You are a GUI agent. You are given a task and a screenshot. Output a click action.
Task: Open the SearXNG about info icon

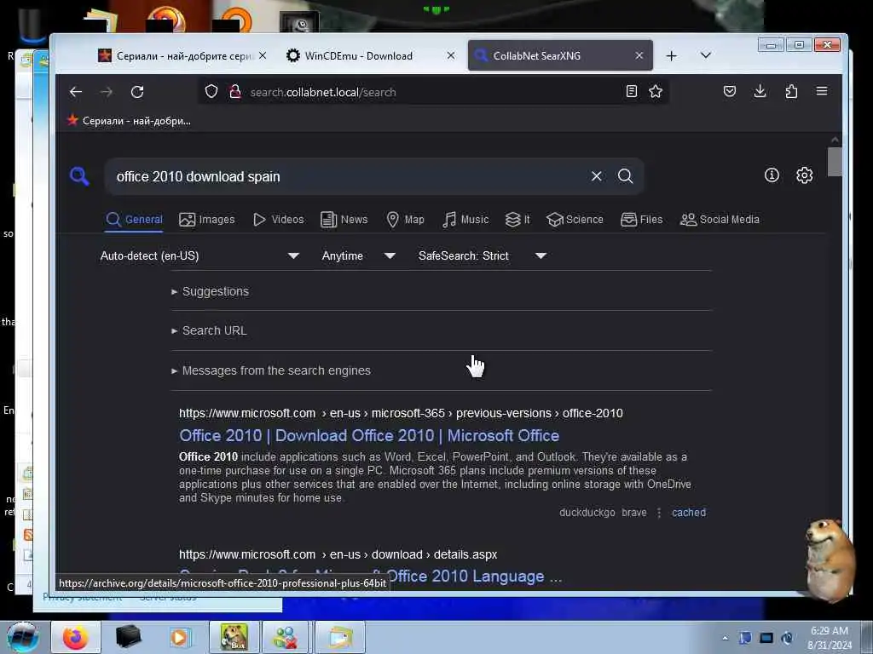click(x=772, y=175)
